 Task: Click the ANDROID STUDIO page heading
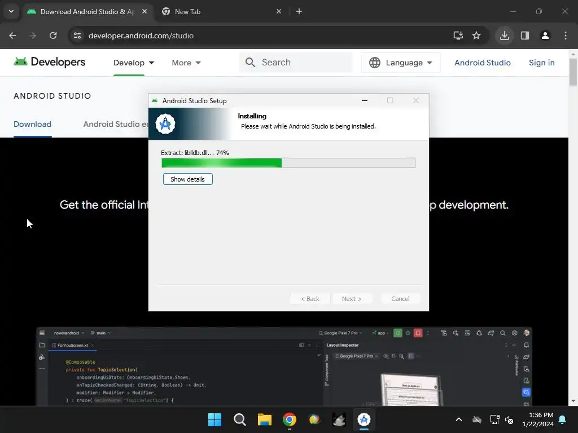pyautogui.click(x=52, y=96)
